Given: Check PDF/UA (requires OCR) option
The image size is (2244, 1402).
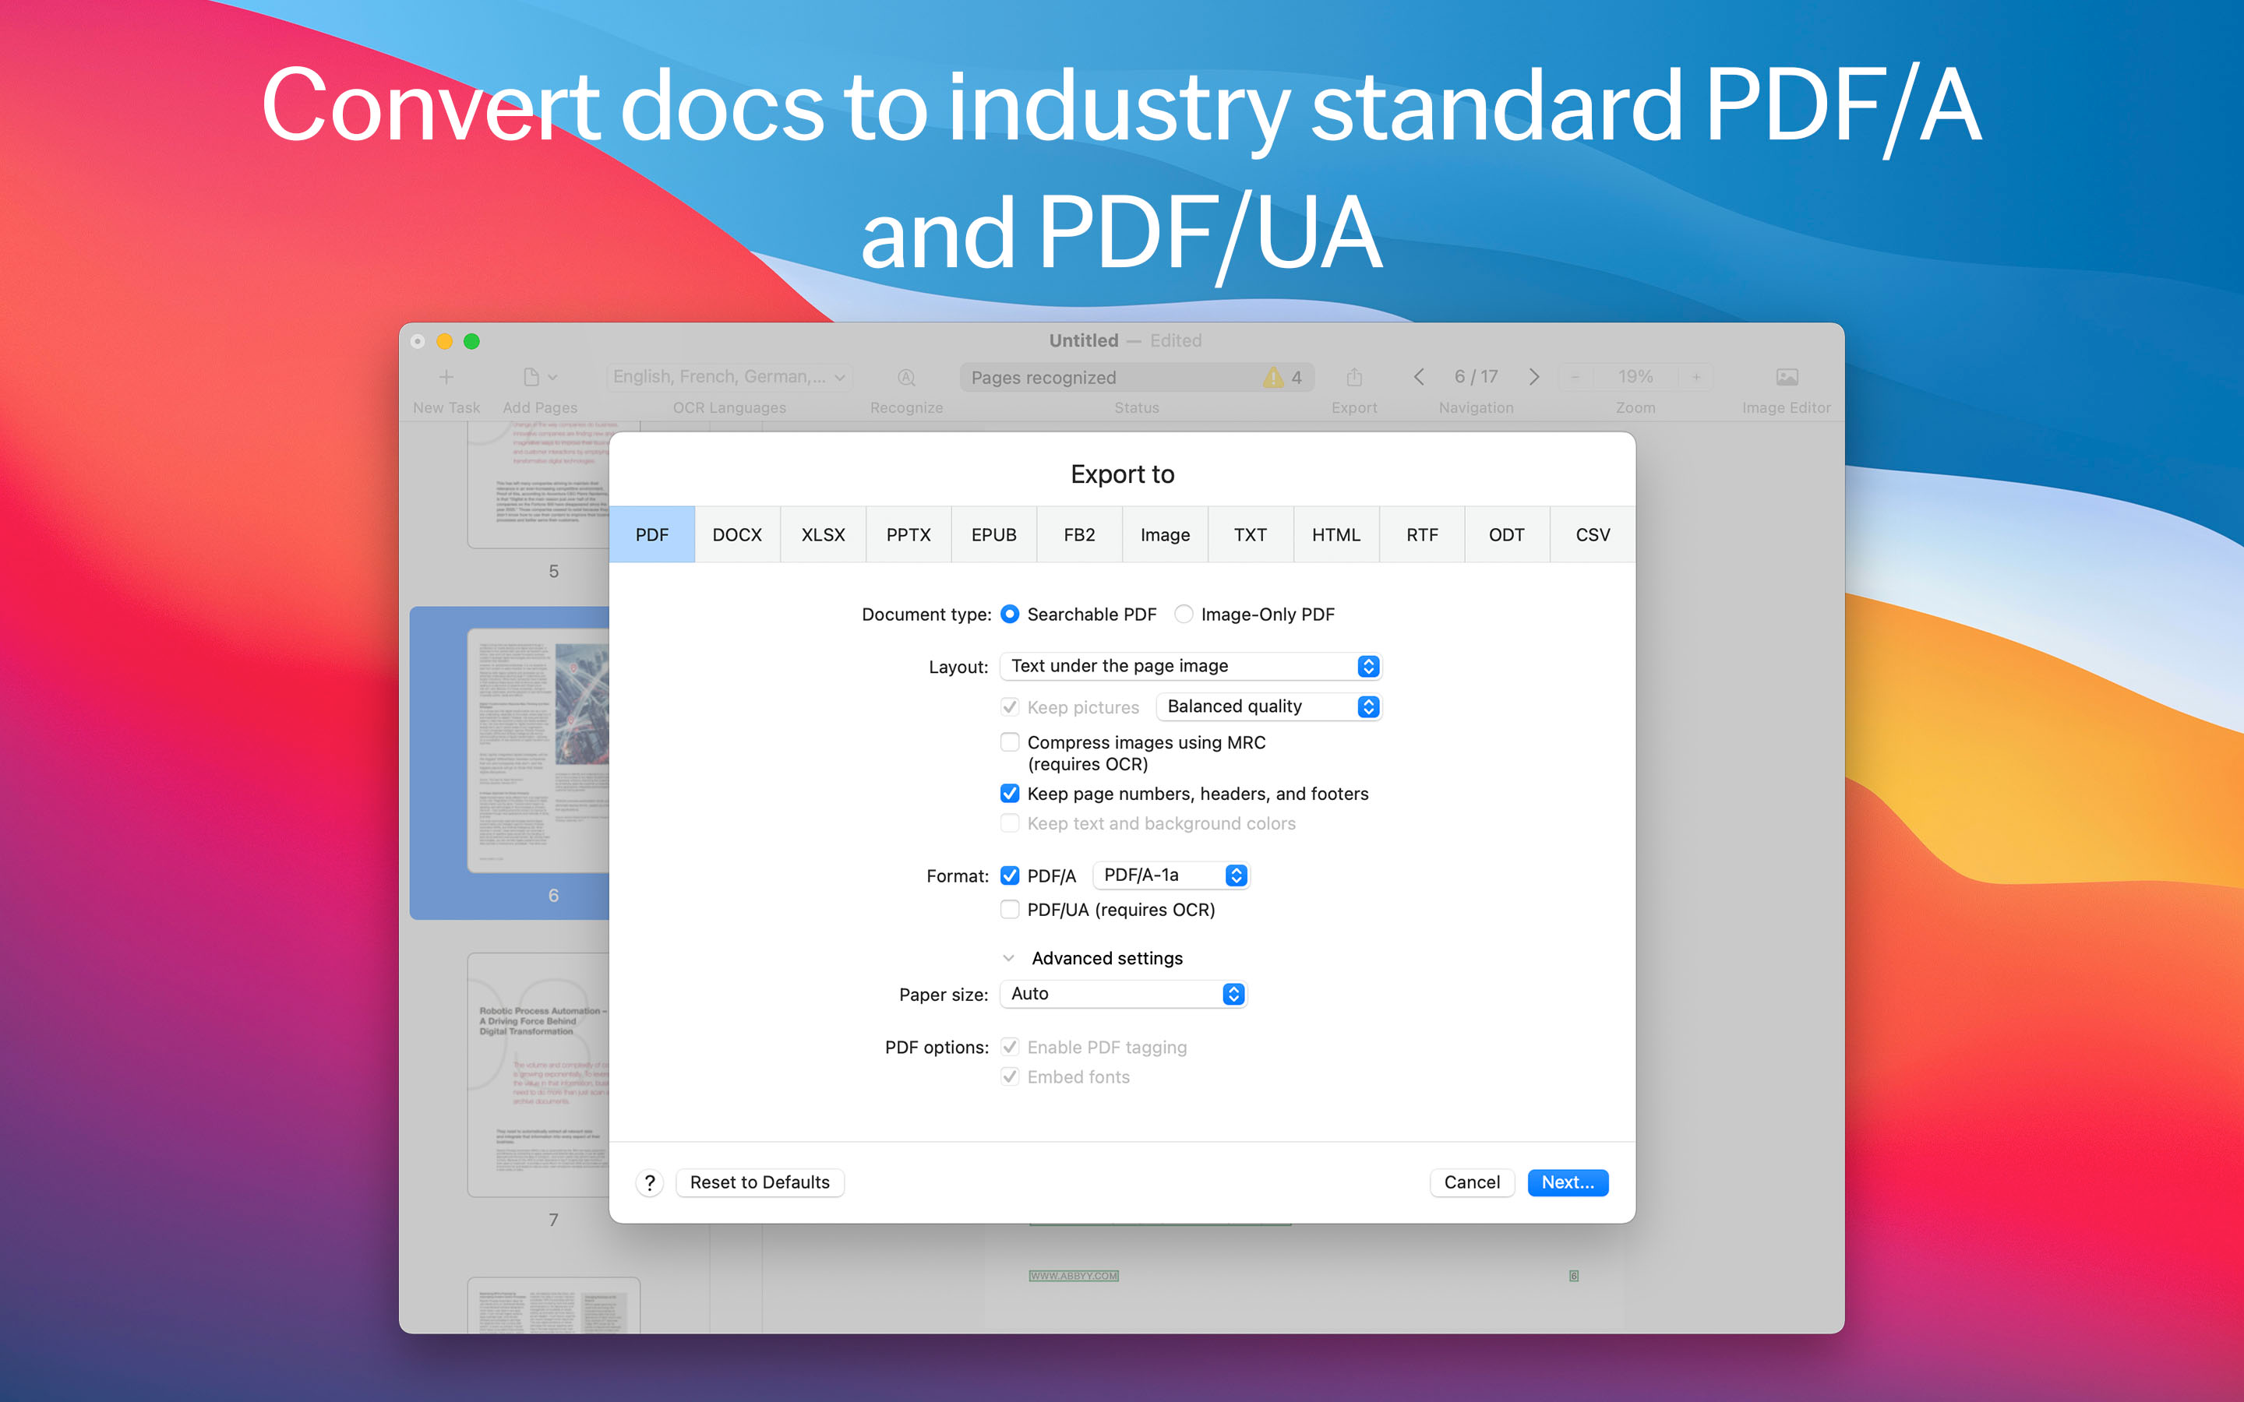Looking at the screenshot, I should pyautogui.click(x=1010, y=910).
